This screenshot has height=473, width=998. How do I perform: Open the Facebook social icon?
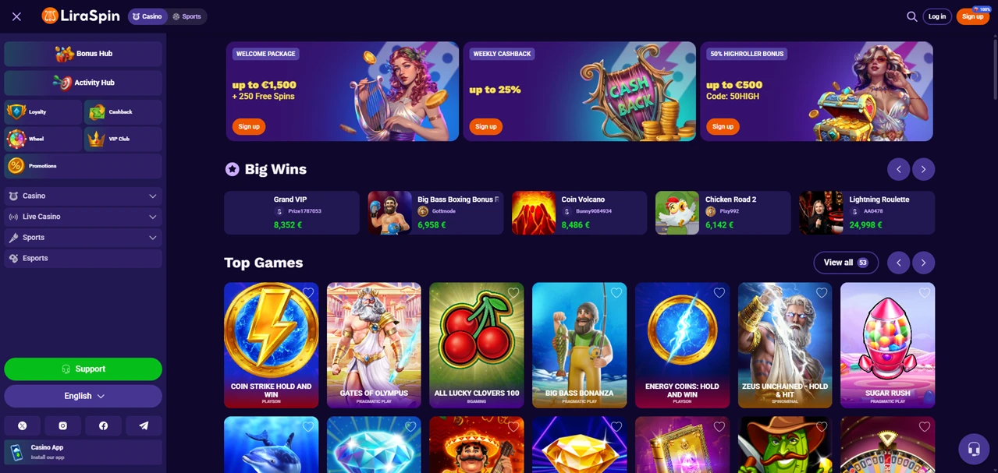pos(103,425)
